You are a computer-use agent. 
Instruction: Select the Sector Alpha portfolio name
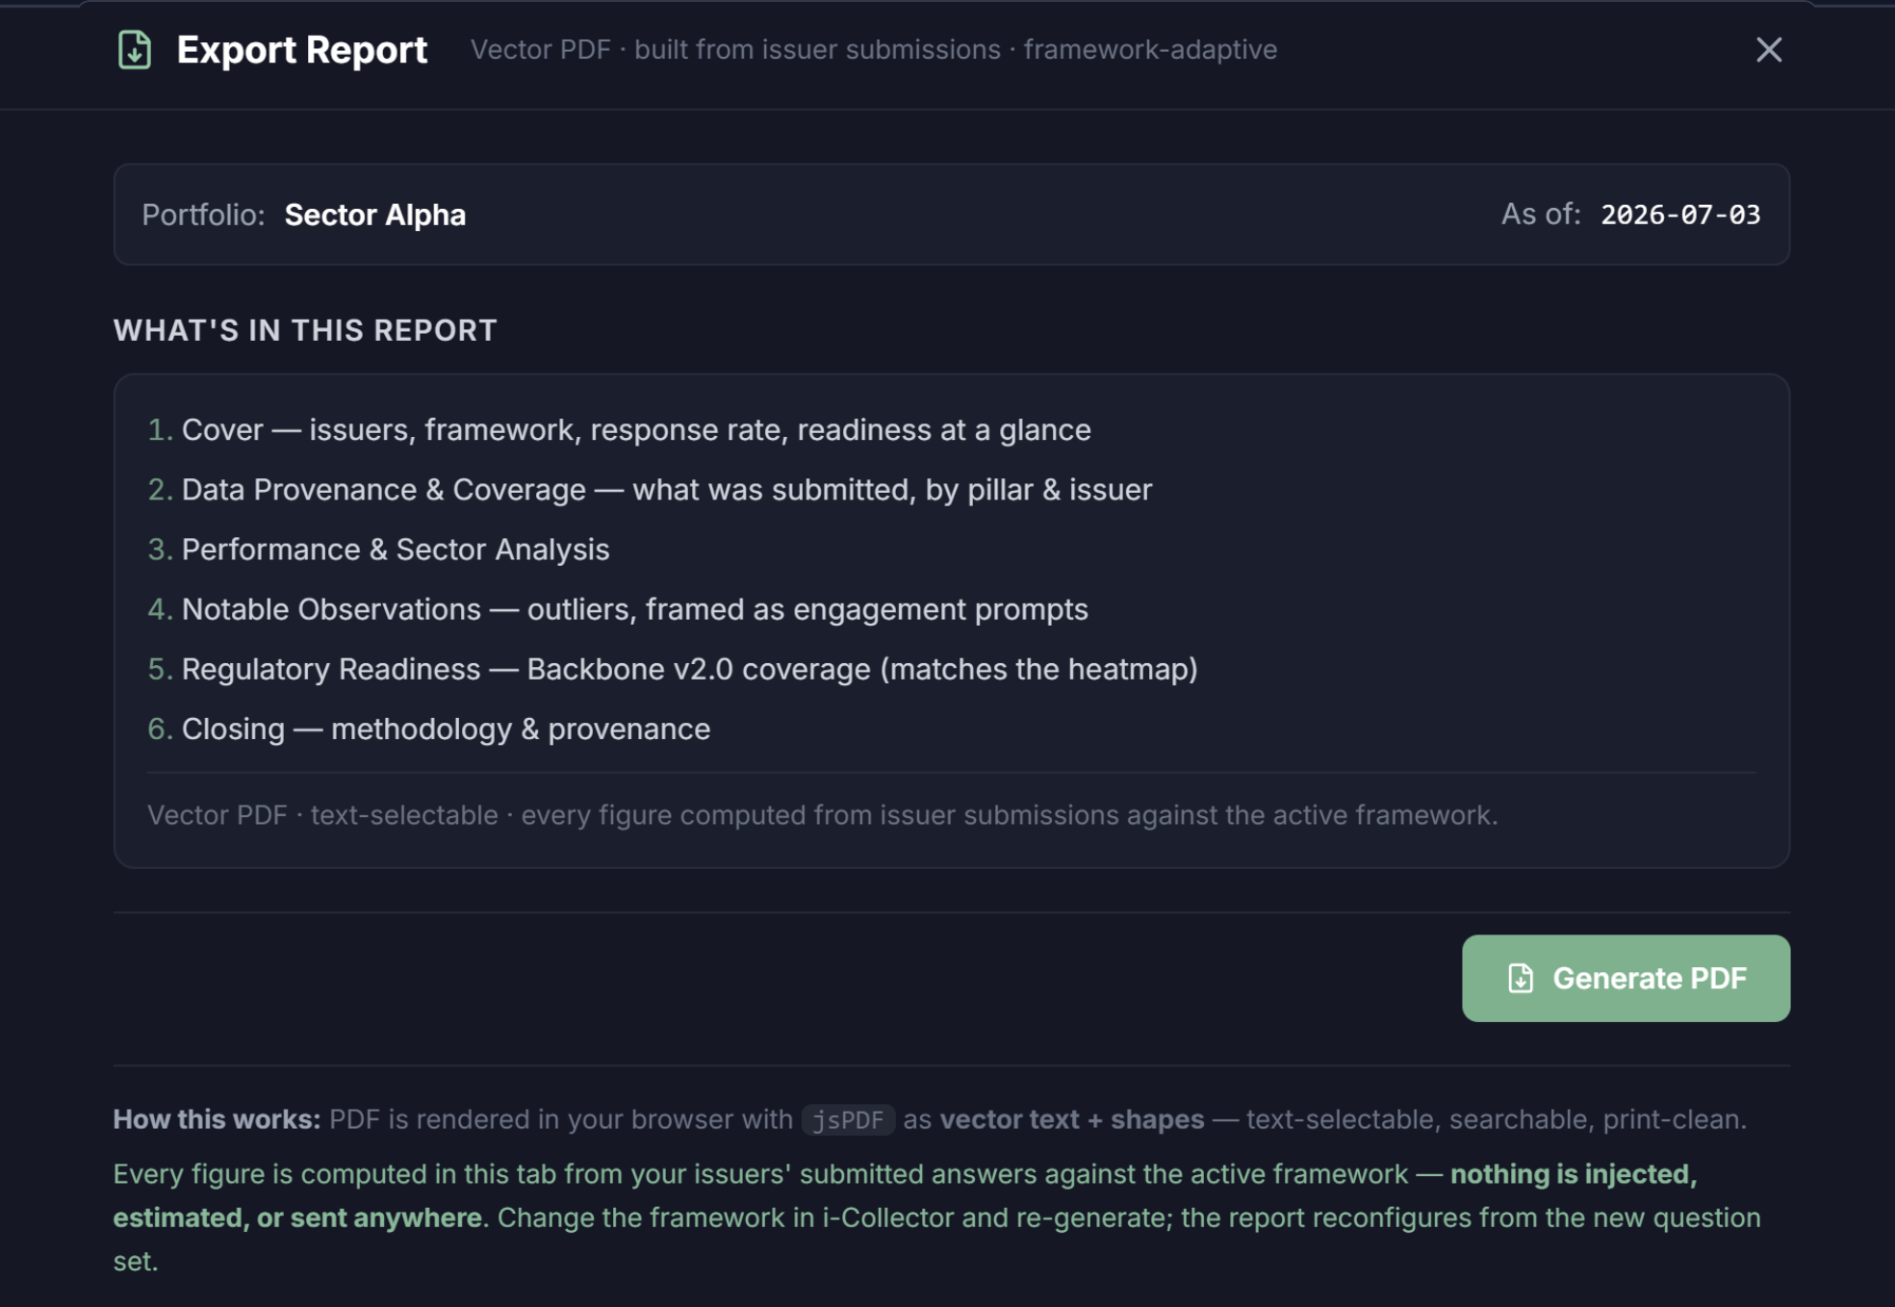(x=374, y=215)
